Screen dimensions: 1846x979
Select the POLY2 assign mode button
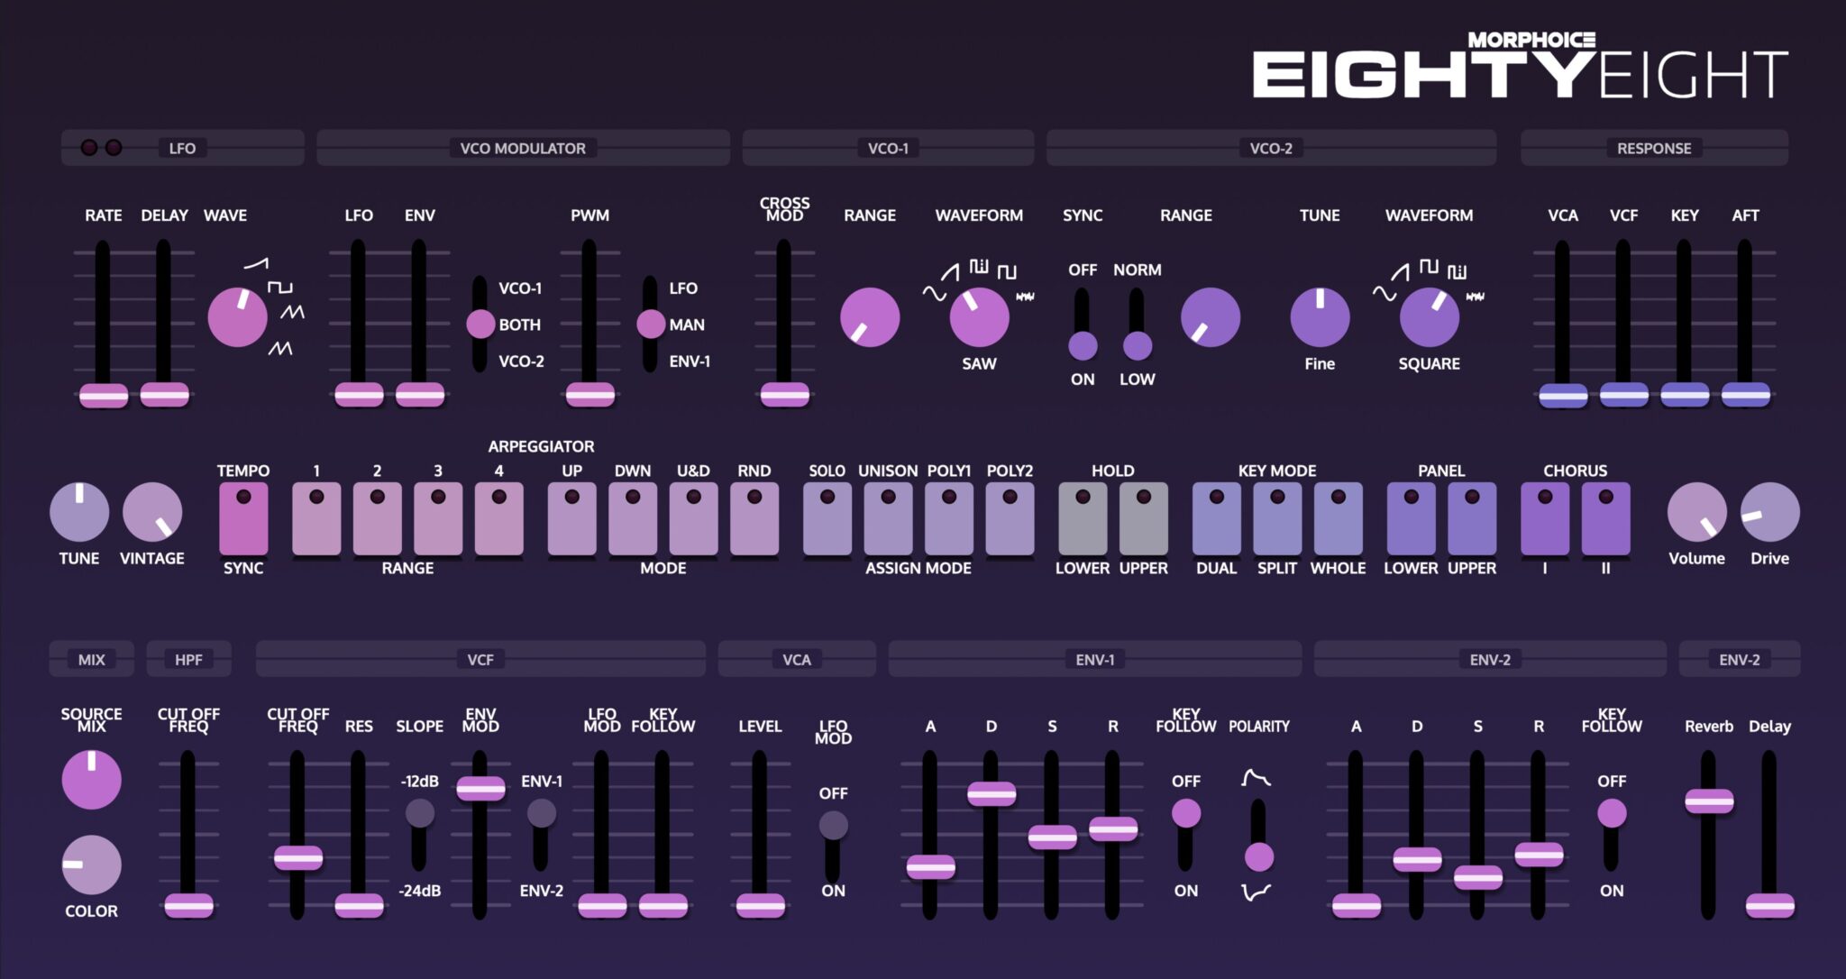[x=1010, y=519]
